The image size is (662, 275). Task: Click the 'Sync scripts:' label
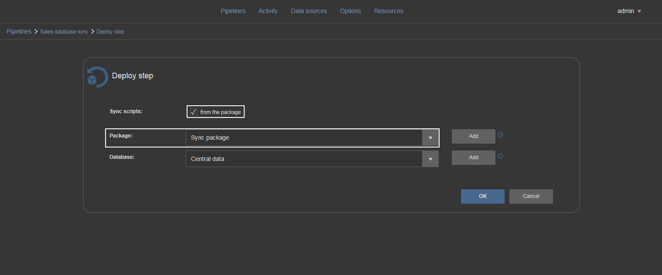coord(126,111)
